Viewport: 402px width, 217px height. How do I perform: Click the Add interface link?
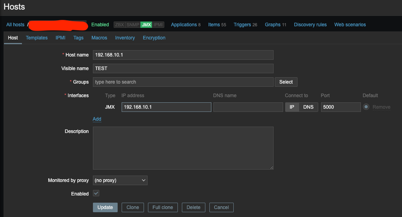coord(97,119)
